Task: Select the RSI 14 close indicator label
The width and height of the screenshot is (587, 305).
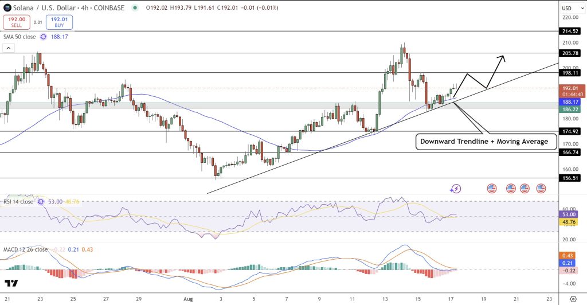Action: (18, 202)
